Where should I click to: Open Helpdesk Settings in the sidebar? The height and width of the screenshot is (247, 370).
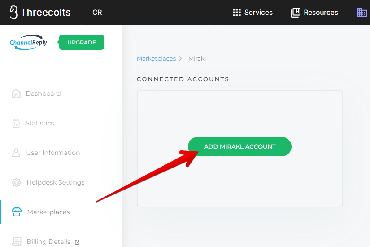point(56,182)
